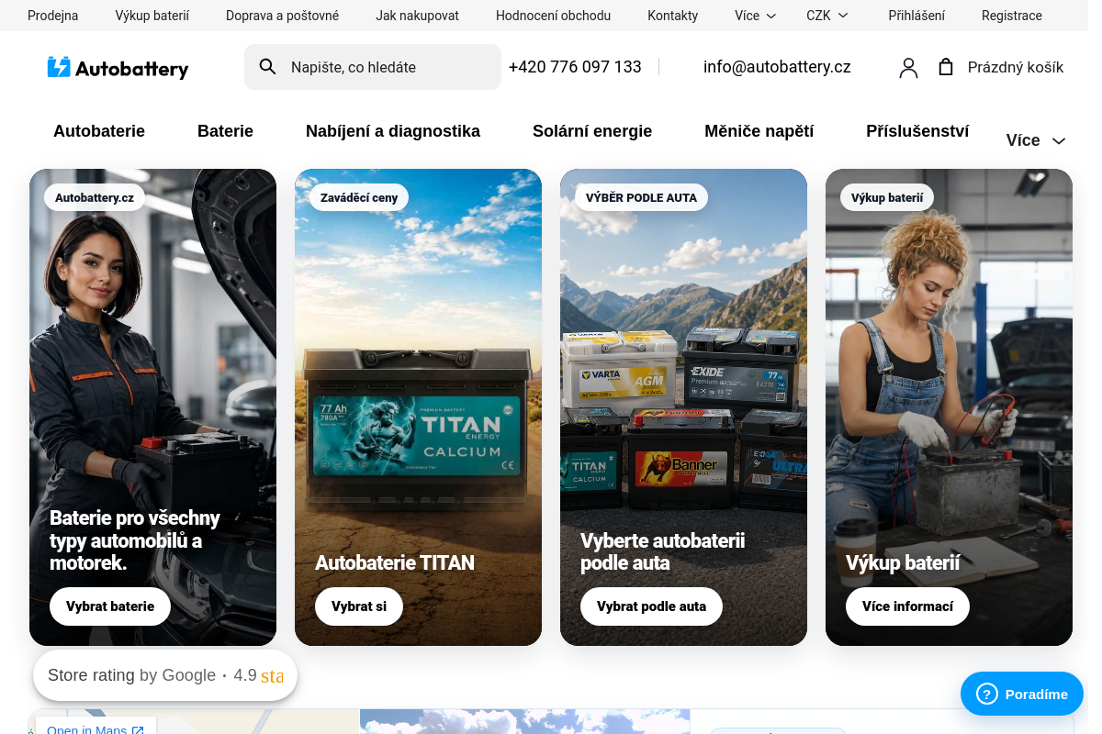Select the Autobaterie category
The height and width of the screenshot is (734, 1102).
[x=99, y=131]
